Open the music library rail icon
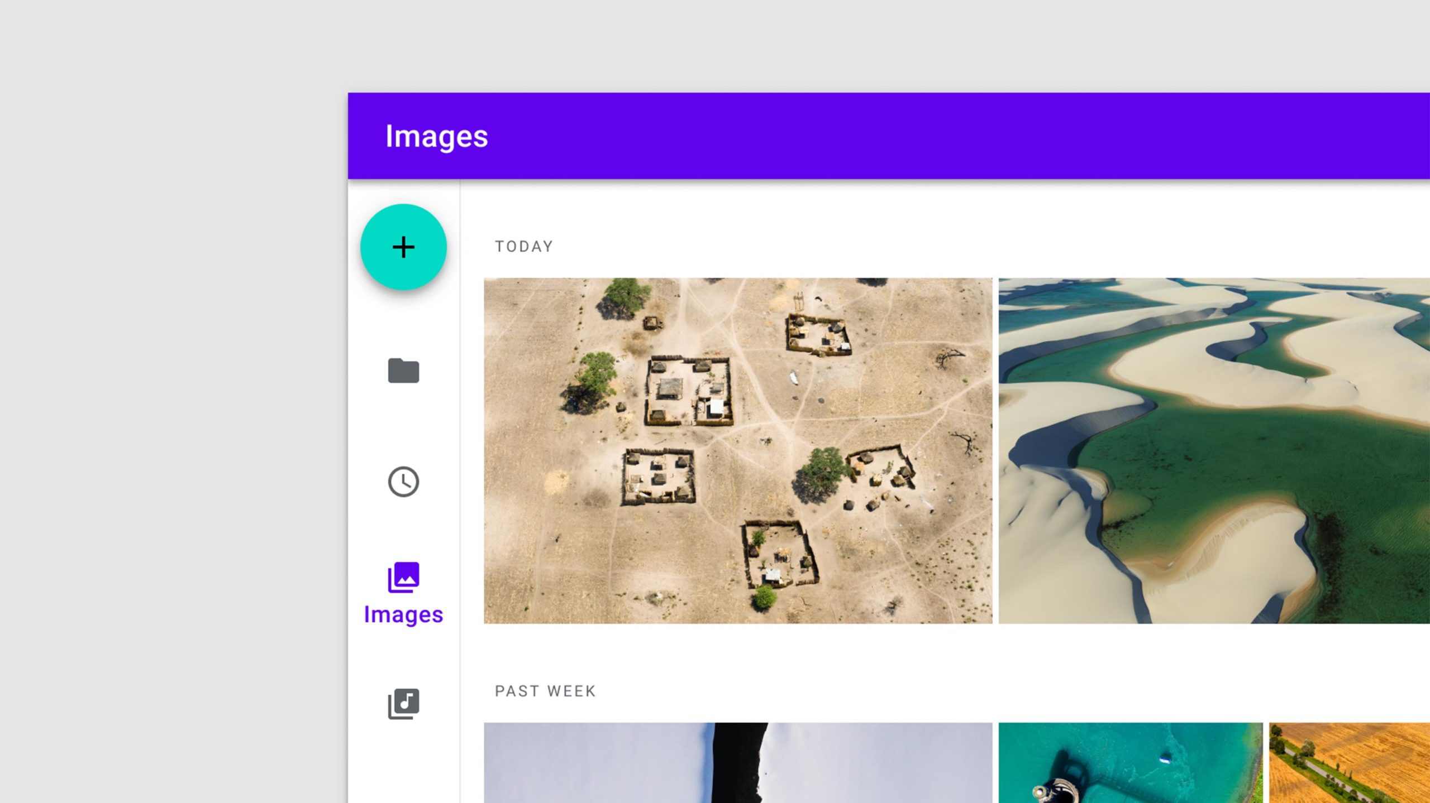The width and height of the screenshot is (1430, 803). (403, 704)
